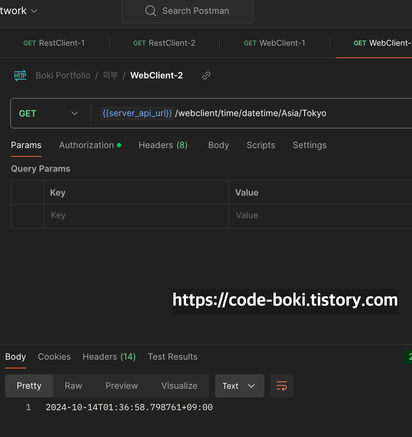This screenshot has height=437, width=412.
Task: Open the Text response format dropdown
Action: tap(239, 386)
